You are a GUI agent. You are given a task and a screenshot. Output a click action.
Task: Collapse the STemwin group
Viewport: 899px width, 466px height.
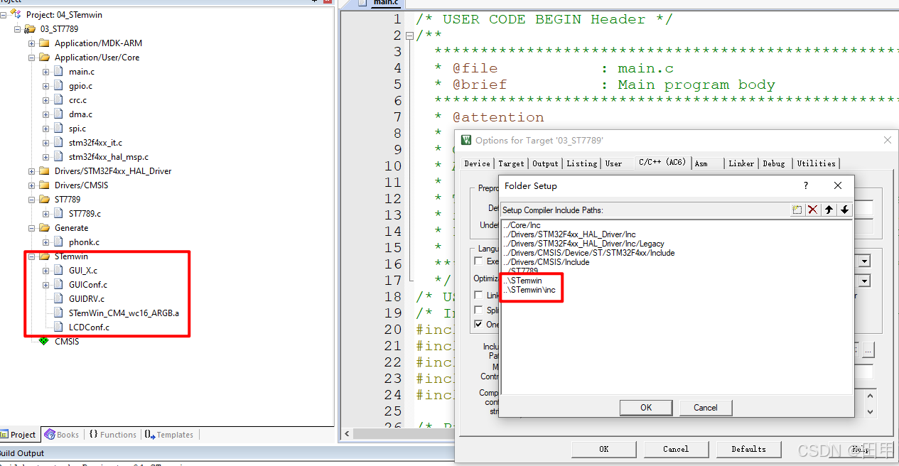[32, 256]
